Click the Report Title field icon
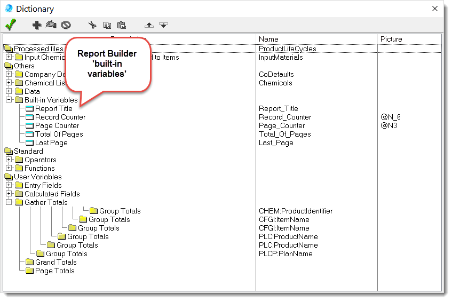The height and width of the screenshot is (301, 452). pos(29,109)
